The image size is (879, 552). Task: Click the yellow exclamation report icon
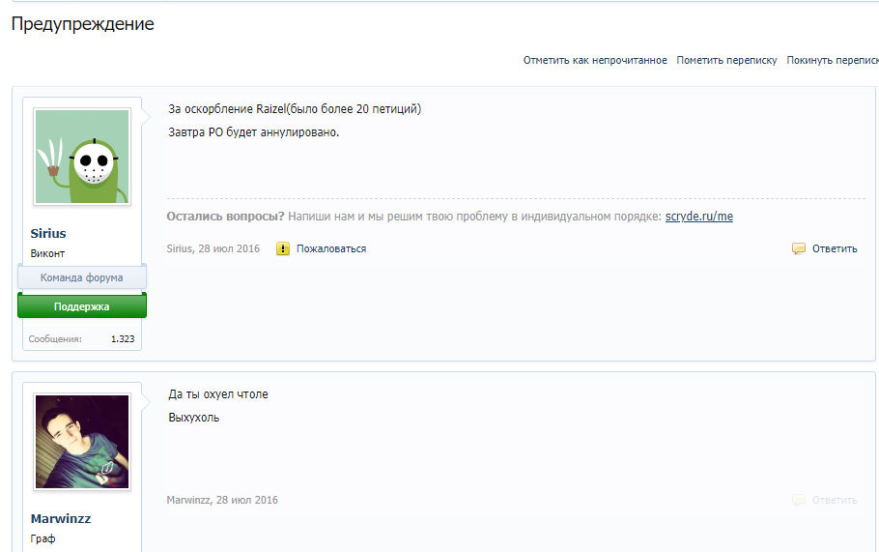283,248
